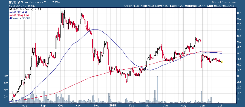The image size is (245, 107).
Task: Click the 7.0 price axis label
Action: pyautogui.click(x=239, y=30)
